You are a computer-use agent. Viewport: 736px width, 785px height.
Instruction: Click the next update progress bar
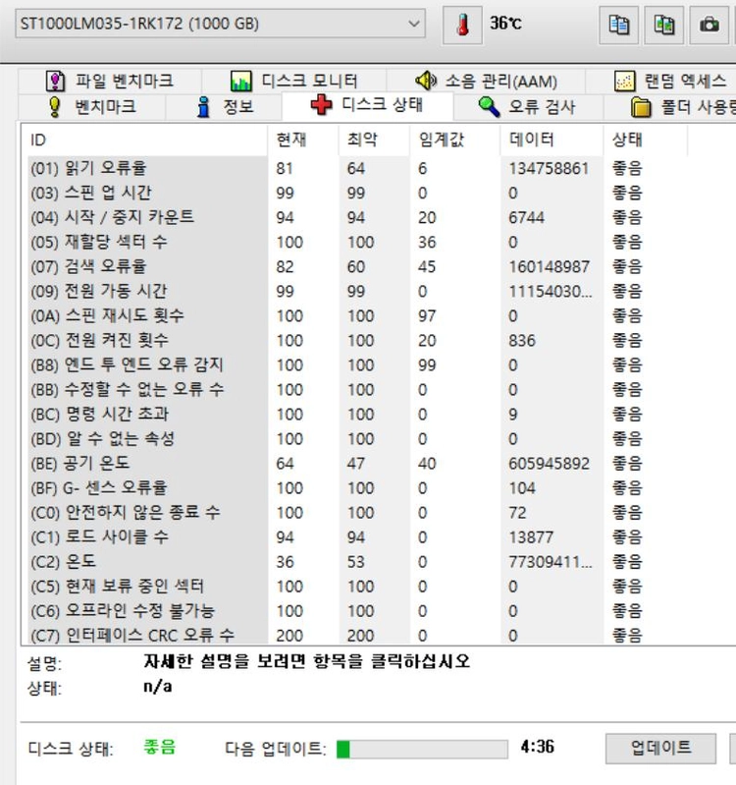(423, 750)
